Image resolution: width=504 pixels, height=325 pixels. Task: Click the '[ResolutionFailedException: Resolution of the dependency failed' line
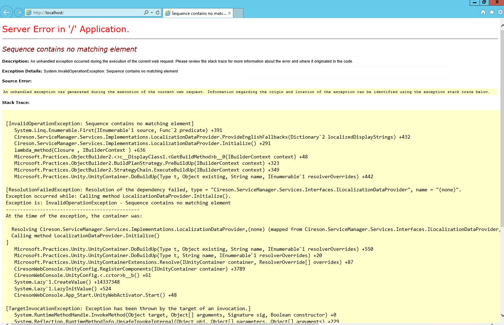pyautogui.click(x=234, y=190)
